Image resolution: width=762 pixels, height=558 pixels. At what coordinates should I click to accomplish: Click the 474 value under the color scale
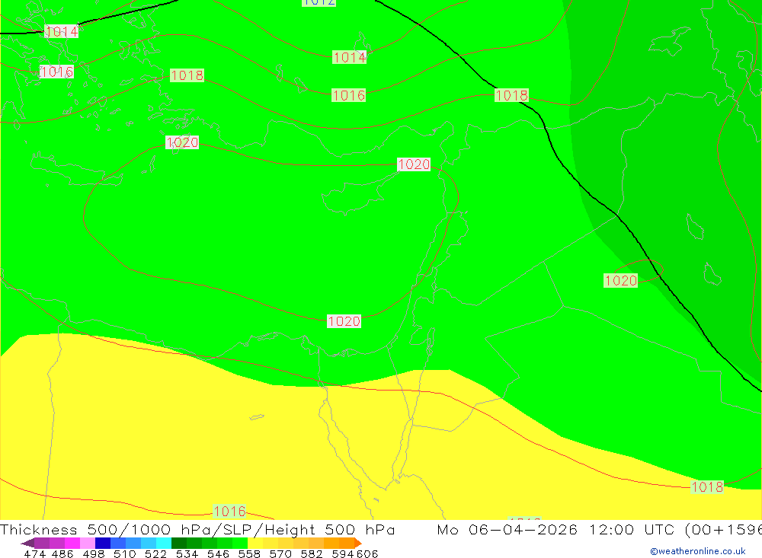tap(34, 553)
